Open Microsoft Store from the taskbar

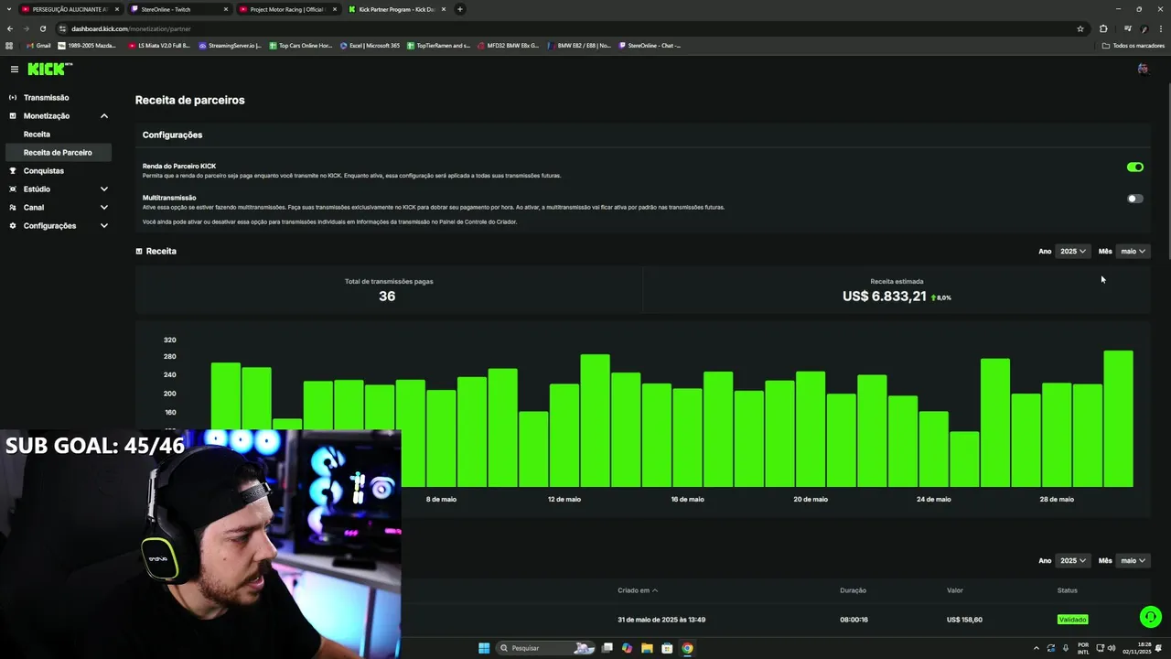click(x=667, y=648)
